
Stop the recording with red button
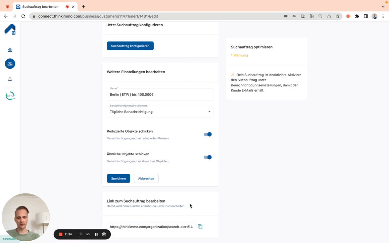click(60, 234)
